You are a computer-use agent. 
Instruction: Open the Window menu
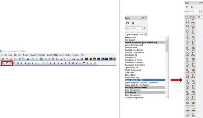click(68, 55)
